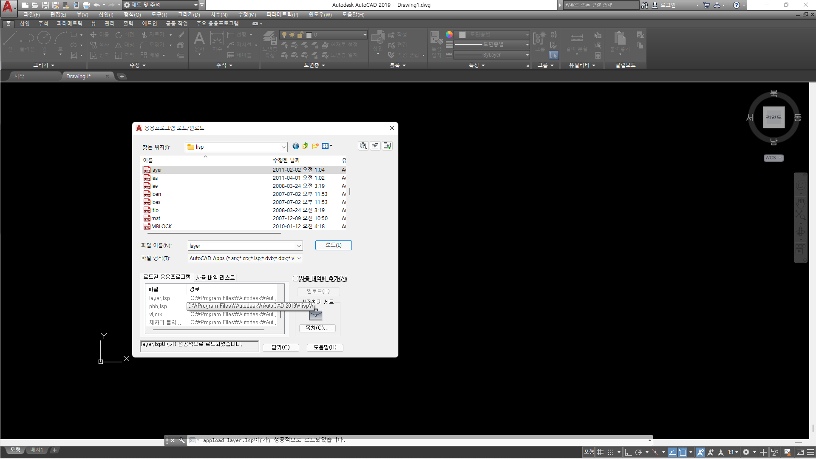
Task: Click the 닫기(C) button
Action: point(280,348)
